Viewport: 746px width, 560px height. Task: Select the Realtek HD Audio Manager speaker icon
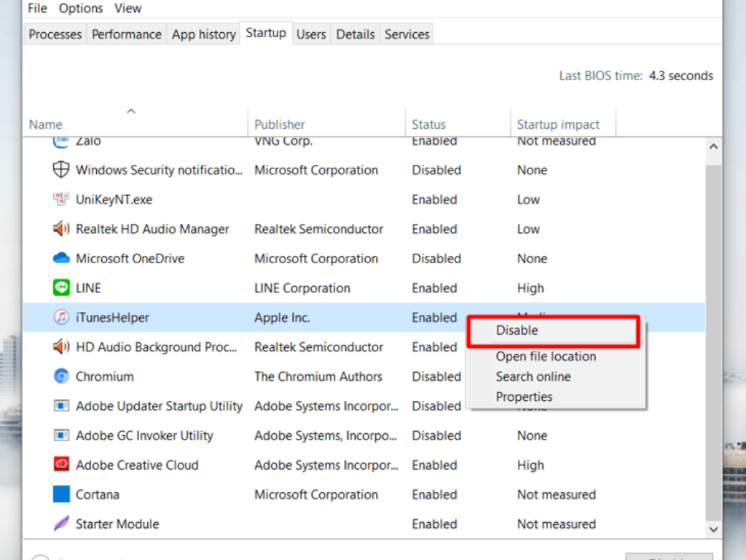(x=61, y=229)
